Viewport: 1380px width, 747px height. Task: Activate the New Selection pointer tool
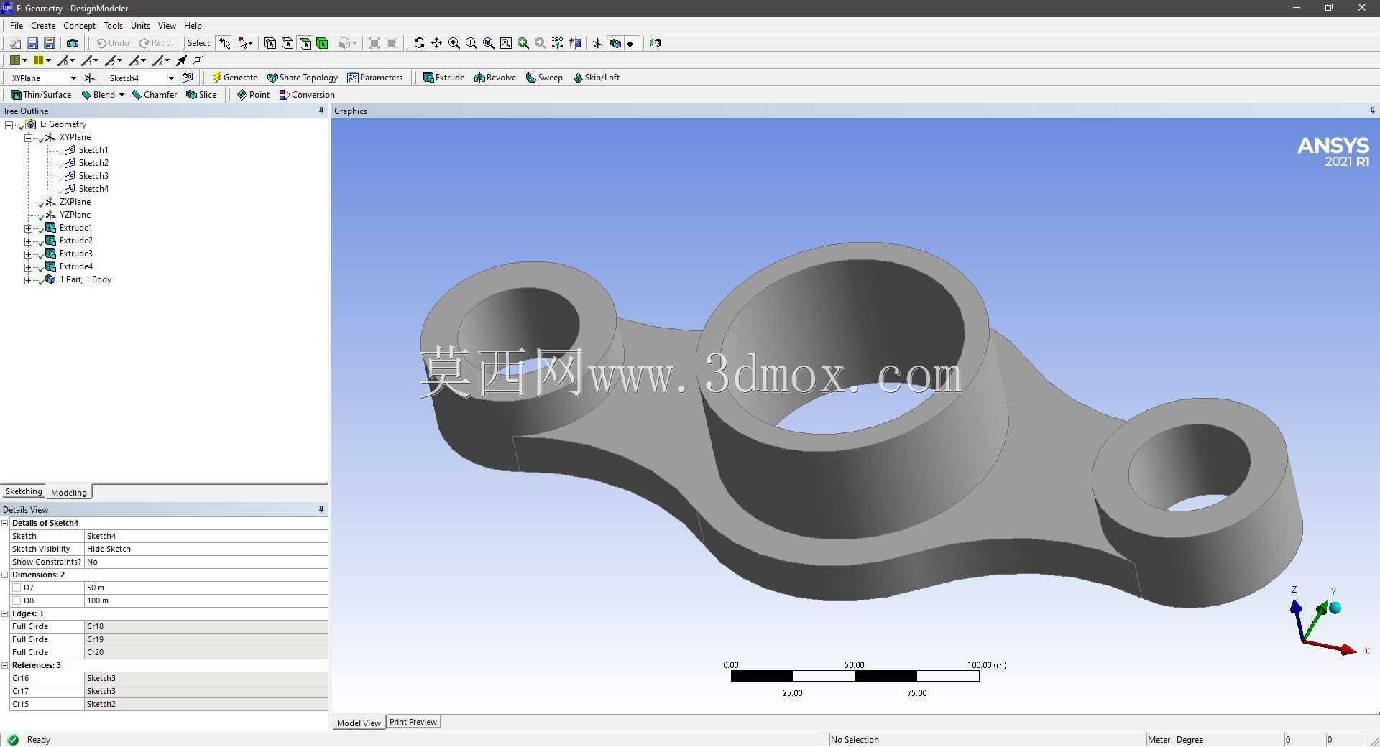click(225, 43)
